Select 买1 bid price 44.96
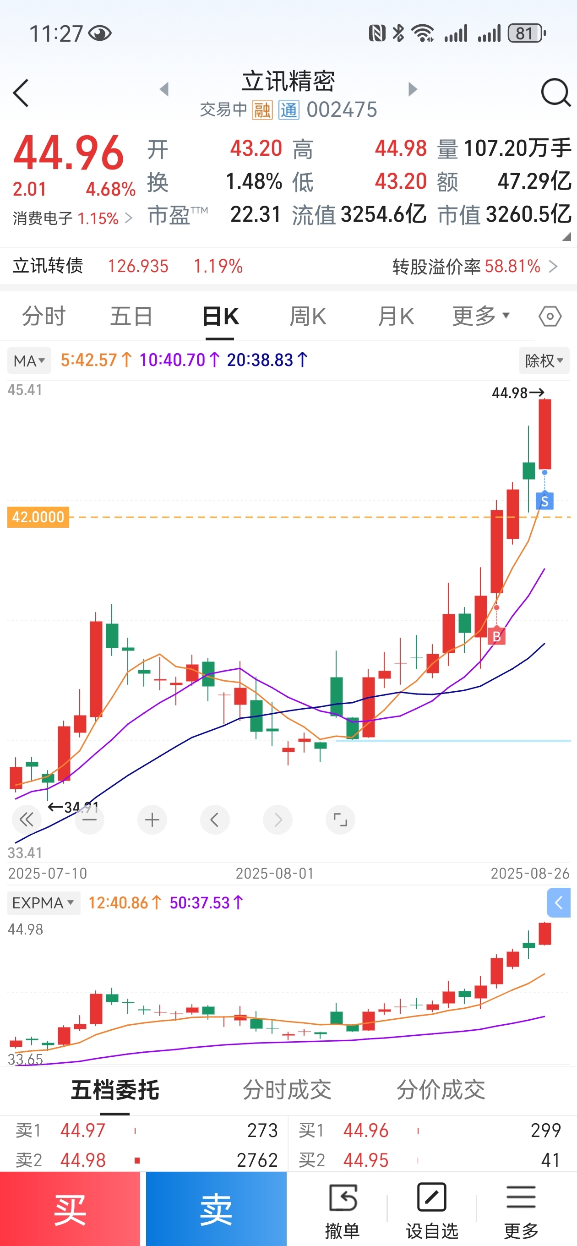 click(x=365, y=1131)
